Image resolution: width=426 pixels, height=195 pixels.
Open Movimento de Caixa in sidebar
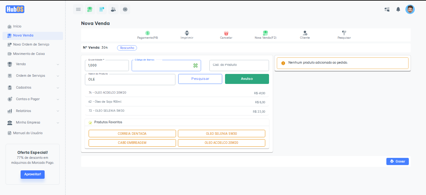pos(29,54)
